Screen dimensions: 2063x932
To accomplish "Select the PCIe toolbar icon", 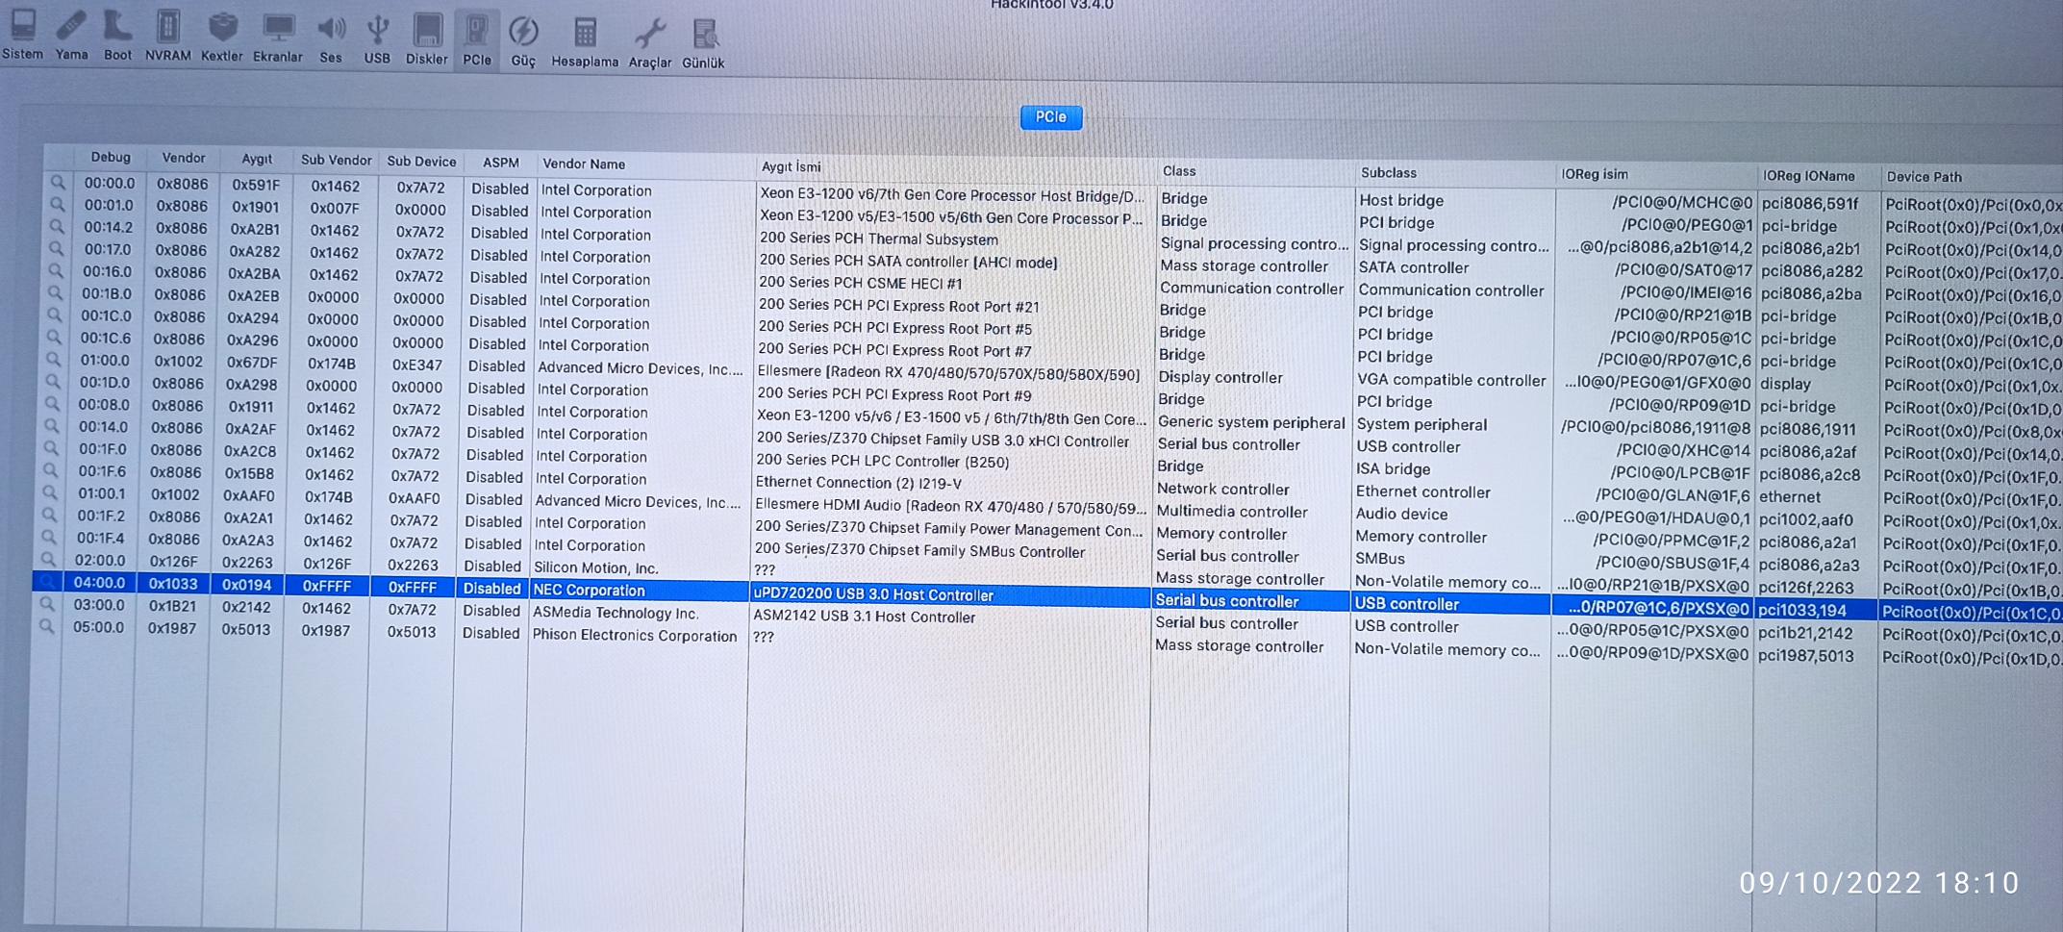I will pos(477,40).
